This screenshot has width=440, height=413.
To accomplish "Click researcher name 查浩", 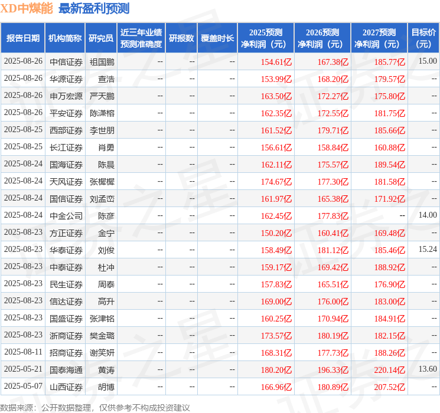I will coord(106,79).
